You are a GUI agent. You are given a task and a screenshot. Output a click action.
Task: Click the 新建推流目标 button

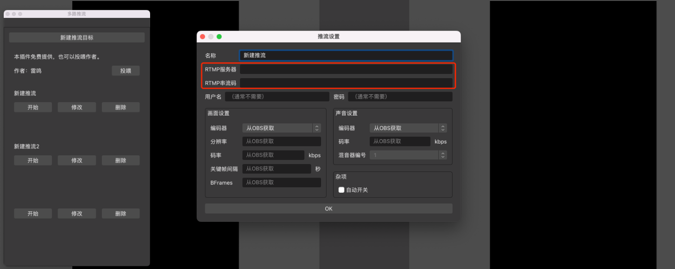point(77,37)
